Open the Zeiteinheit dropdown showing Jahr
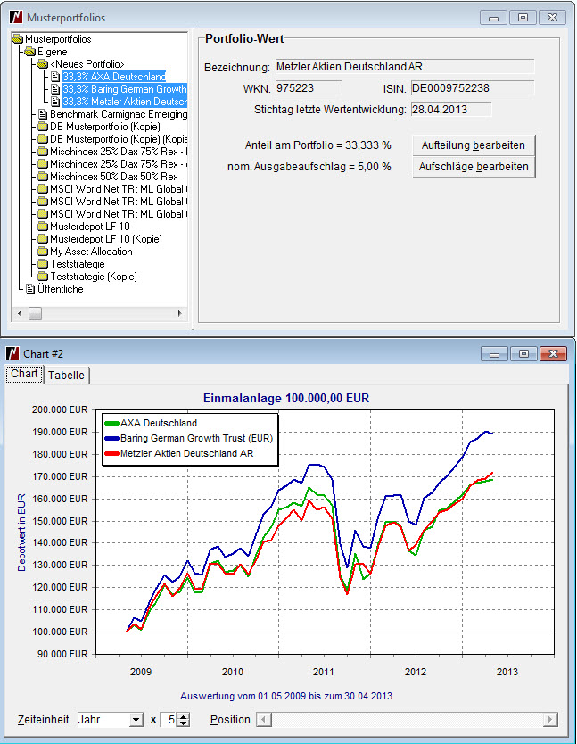Screen dimensions: 577x744 [x=136, y=720]
